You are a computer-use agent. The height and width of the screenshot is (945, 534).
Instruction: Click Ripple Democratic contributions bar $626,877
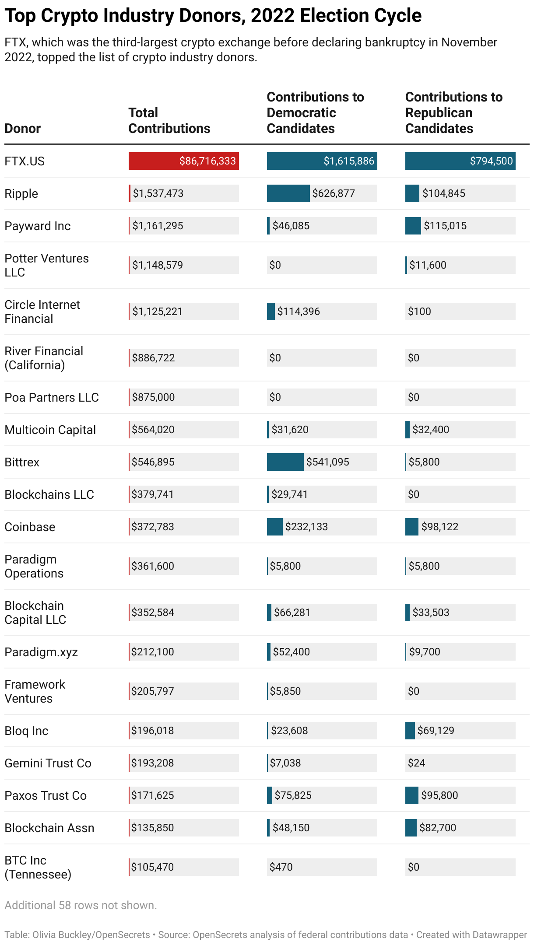pyautogui.click(x=288, y=193)
